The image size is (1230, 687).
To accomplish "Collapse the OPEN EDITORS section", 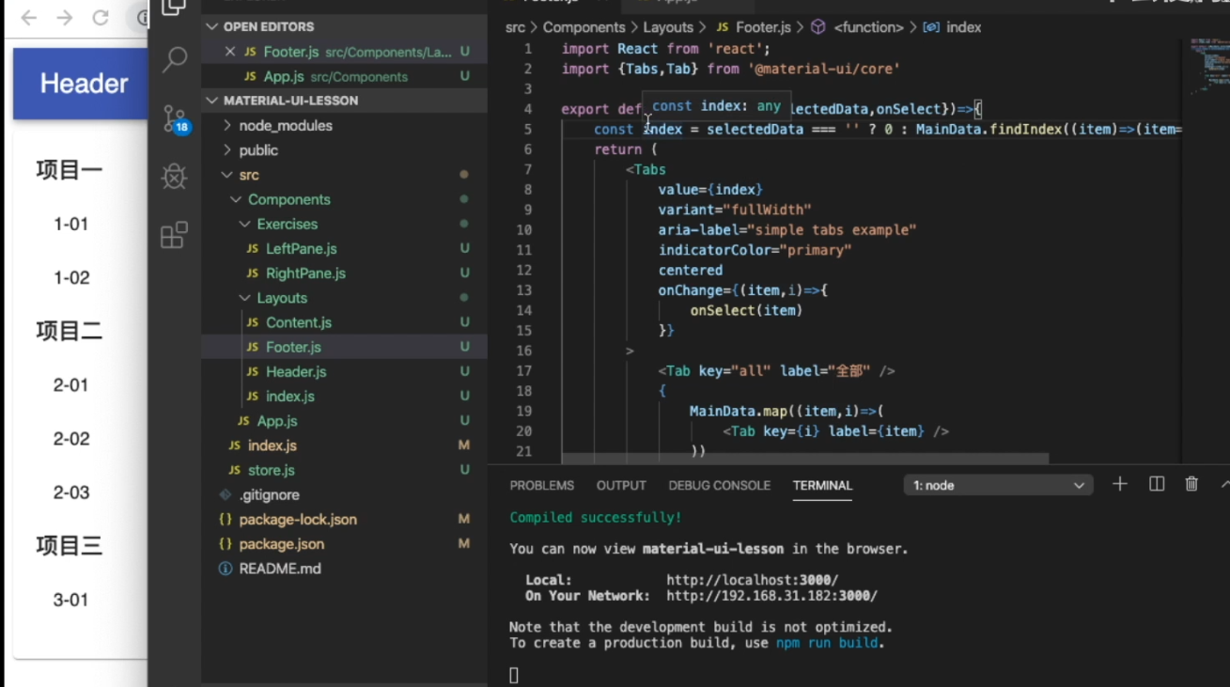I will tap(213, 26).
